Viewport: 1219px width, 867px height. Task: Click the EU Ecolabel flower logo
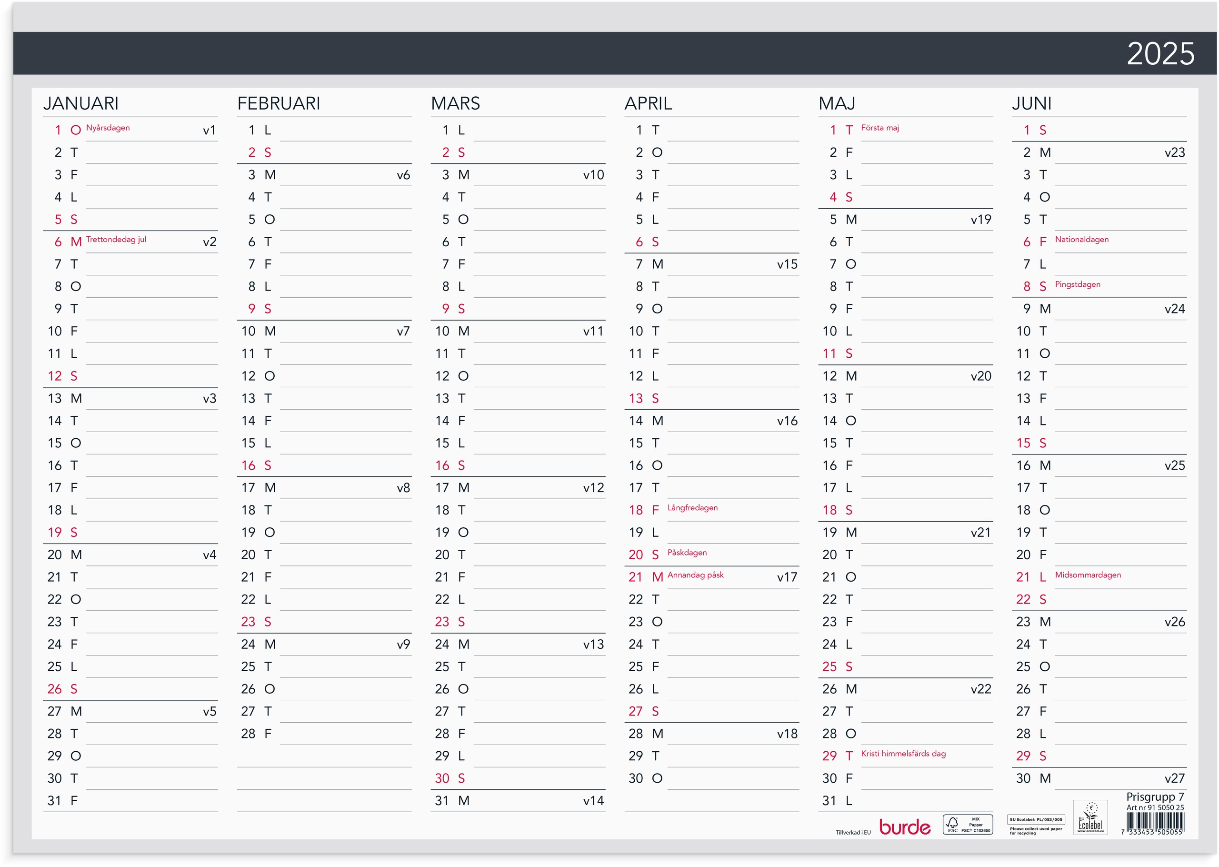pyautogui.click(x=1090, y=817)
